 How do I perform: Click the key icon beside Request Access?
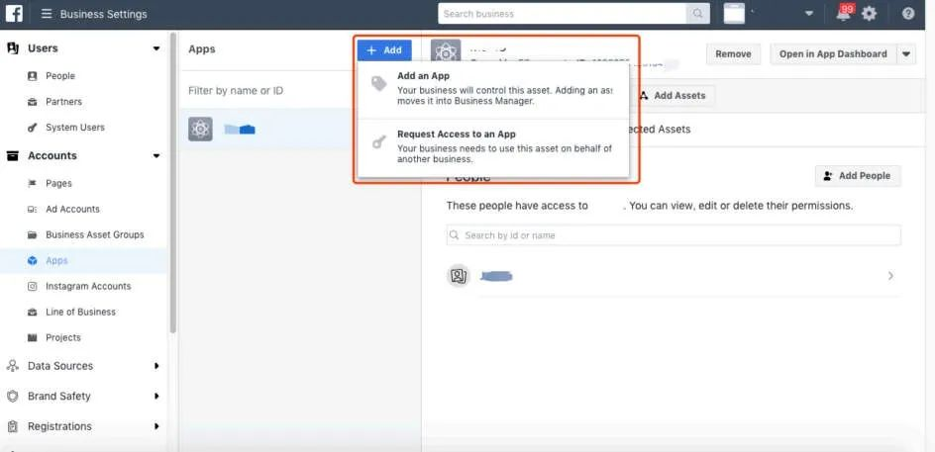[378, 141]
